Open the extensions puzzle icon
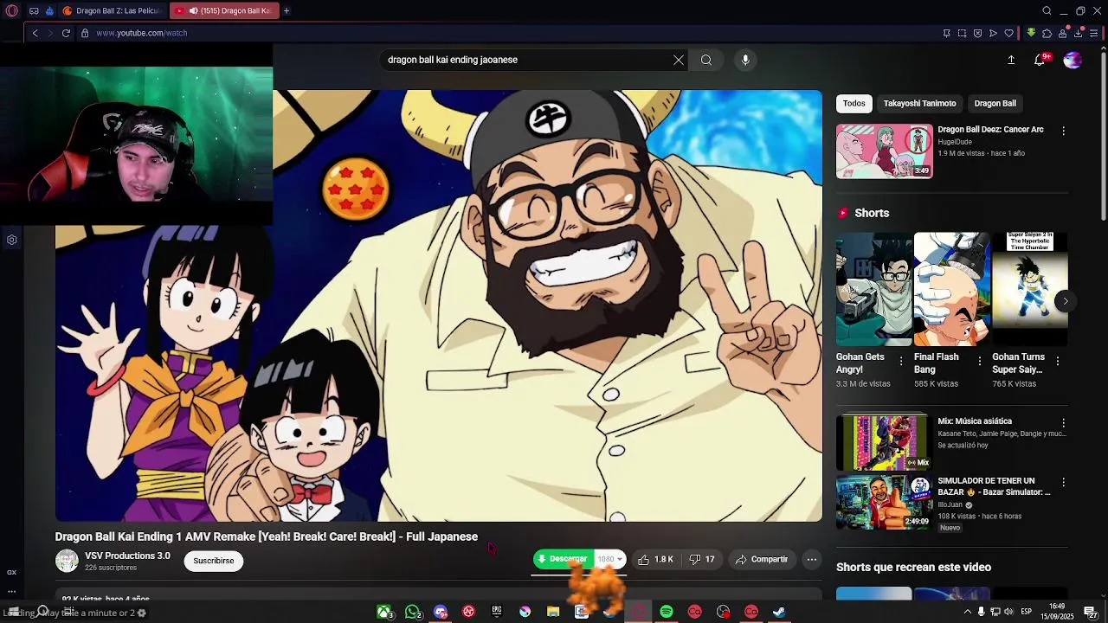This screenshot has height=623, width=1108. pyautogui.click(x=1047, y=33)
